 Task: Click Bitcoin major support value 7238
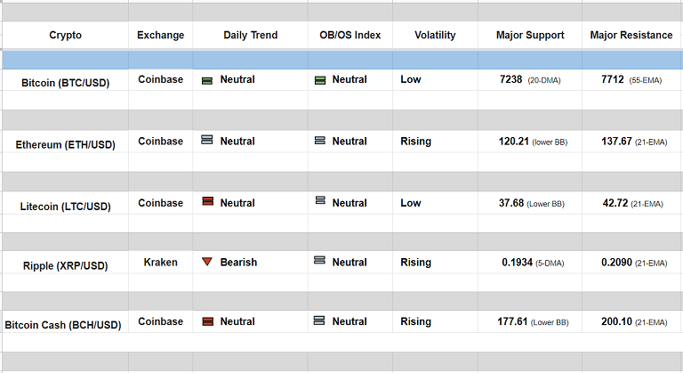[x=514, y=80]
